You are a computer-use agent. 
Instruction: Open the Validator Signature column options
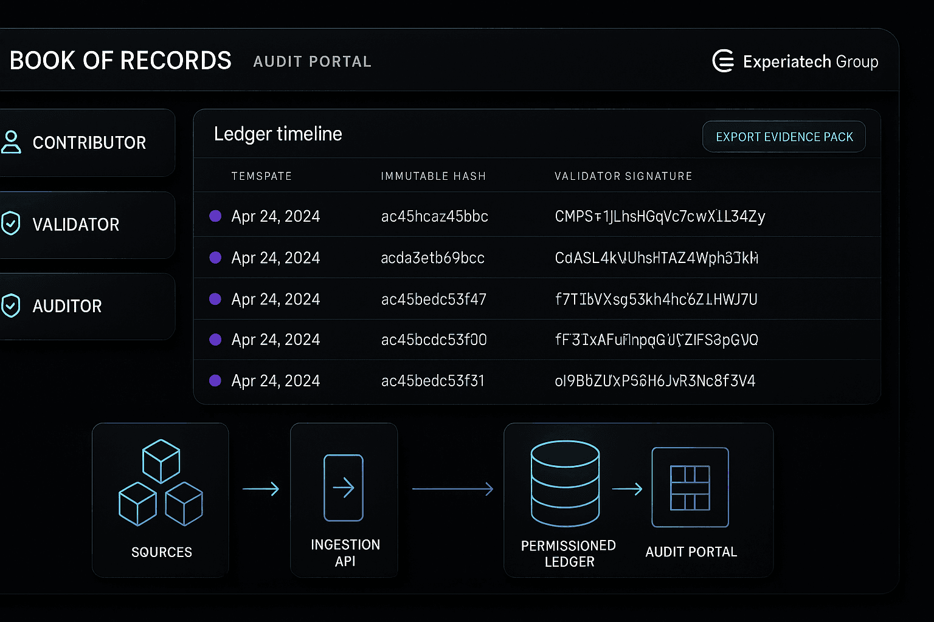point(623,176)
